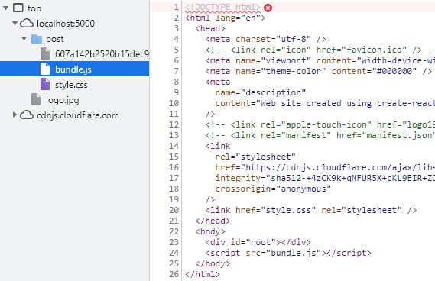Click the script src="bundle.js" line
435x281 pixels.
(288, 253)
